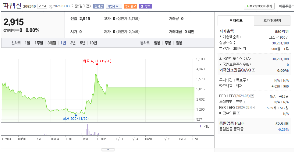
Task: Click the 12/01 date on chart axis
Action: pos(87,139)
